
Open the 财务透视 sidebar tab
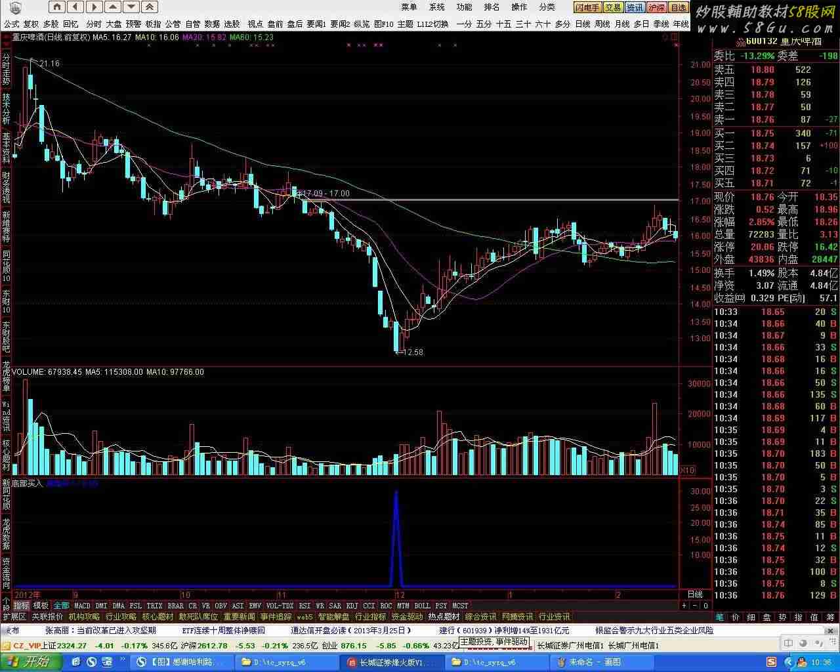pos(6,187)
